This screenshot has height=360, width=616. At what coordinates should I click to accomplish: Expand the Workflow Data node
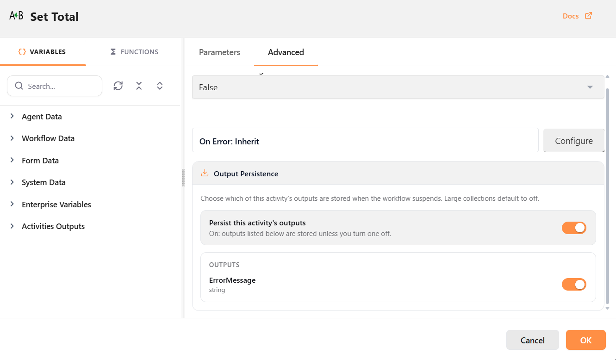[x=12, y=138]
